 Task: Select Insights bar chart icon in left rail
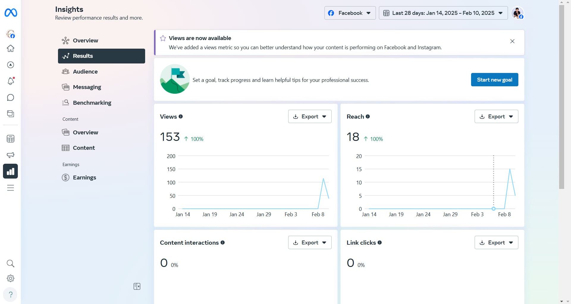pyautogui.click(x=10, y=171)
